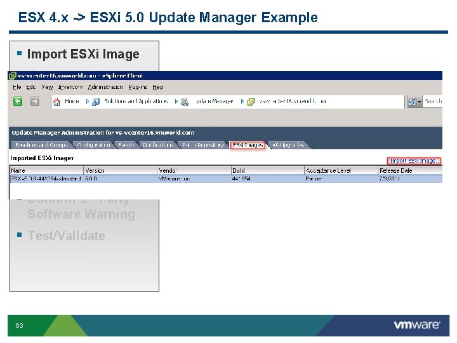Click the Import ESXi Image slide bullet
The width and height of the screenshot is (457, 343).
pyautogui.click(x=83, y=54)
